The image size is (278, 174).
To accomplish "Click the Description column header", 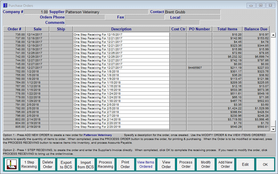I will pos(121,29).
